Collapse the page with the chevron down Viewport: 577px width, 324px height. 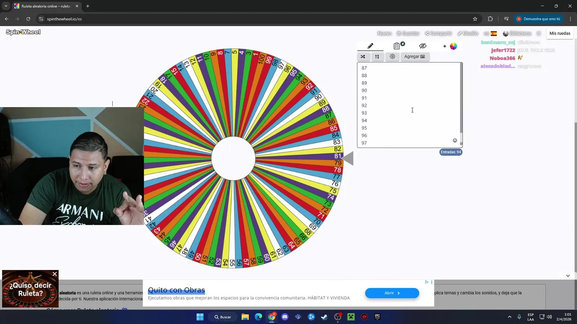(x=568, y=275)
